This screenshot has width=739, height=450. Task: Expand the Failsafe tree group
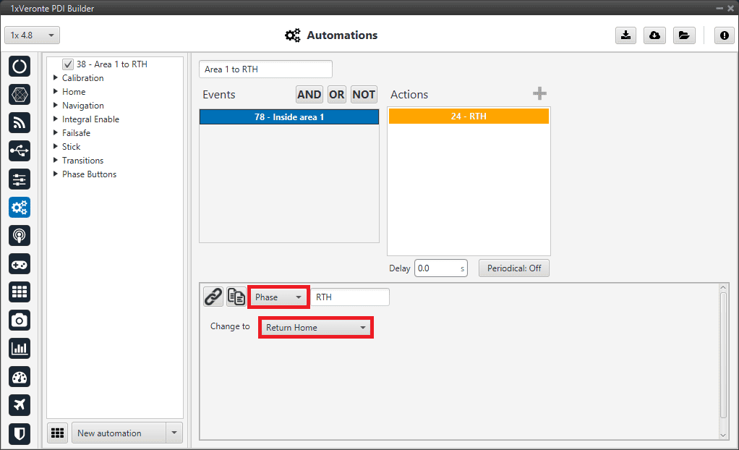click(x=56, y=133)
